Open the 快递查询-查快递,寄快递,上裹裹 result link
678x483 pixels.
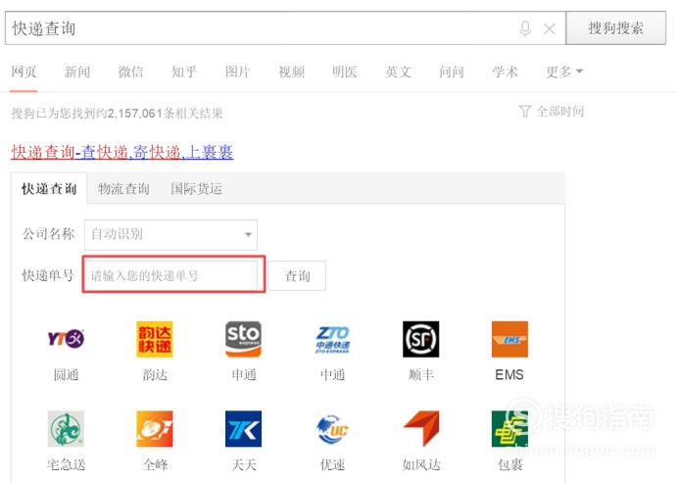tap(121, 152)
